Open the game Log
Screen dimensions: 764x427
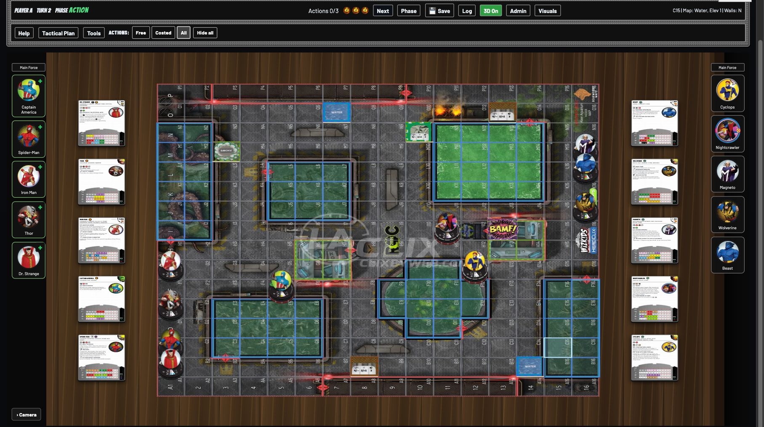pos(467,11)
